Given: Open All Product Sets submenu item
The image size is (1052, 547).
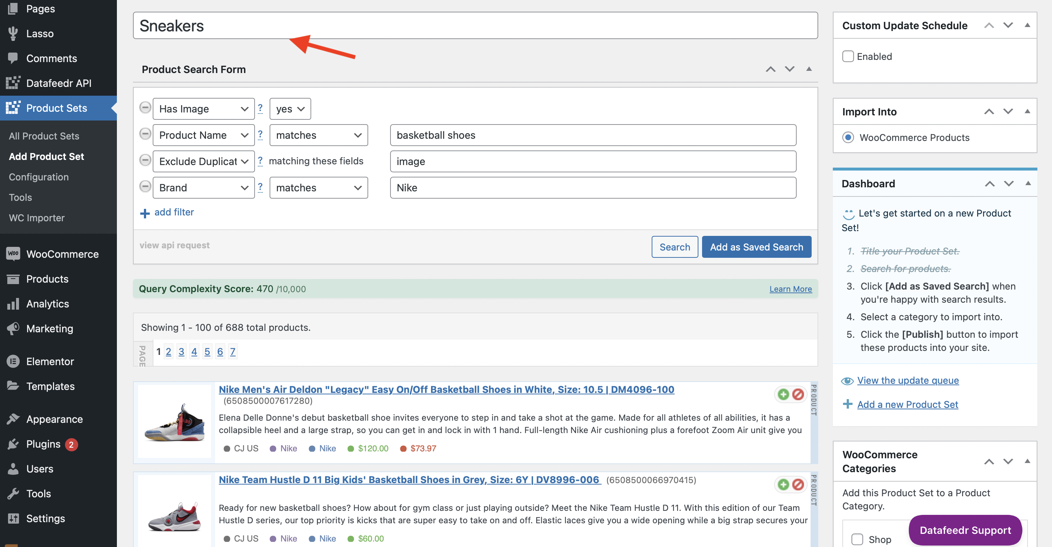Looking at the screenshot, I should coord(44,135).
